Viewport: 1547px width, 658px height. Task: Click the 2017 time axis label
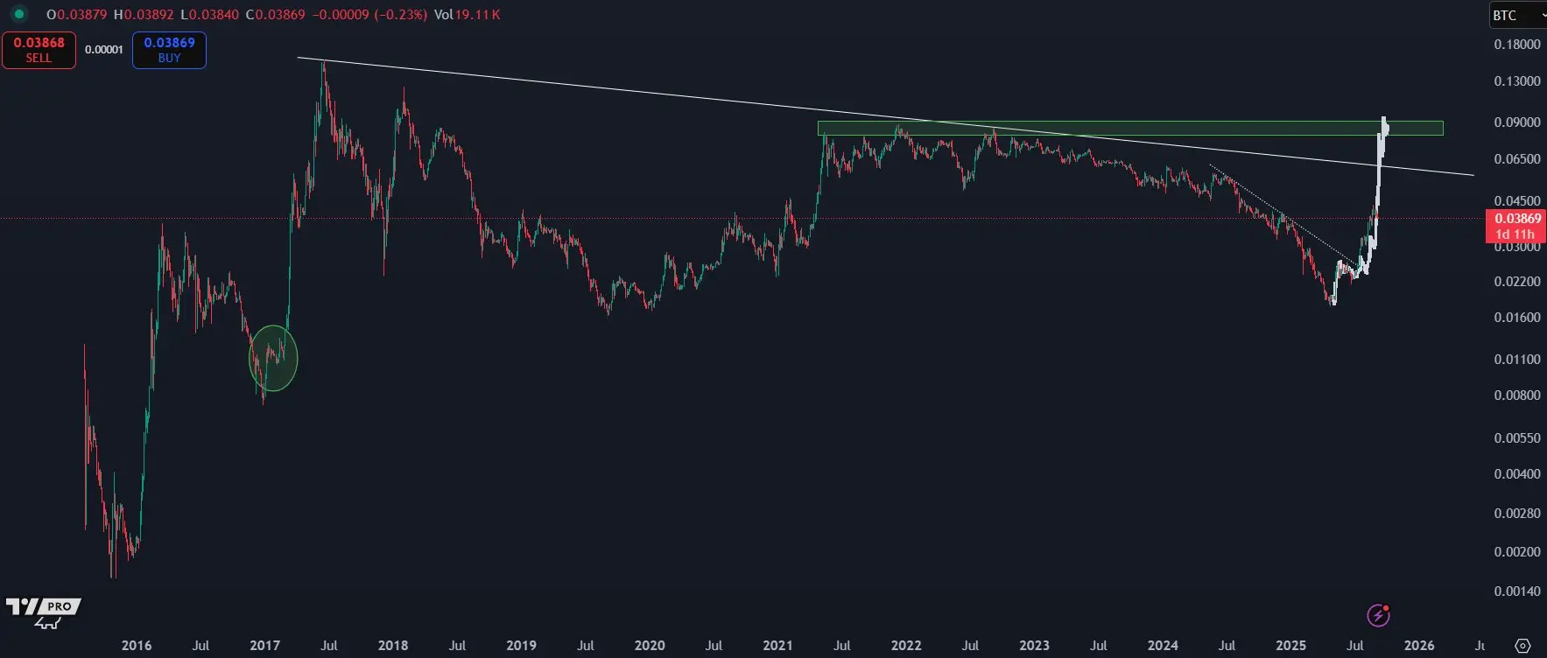coord(264,646)
